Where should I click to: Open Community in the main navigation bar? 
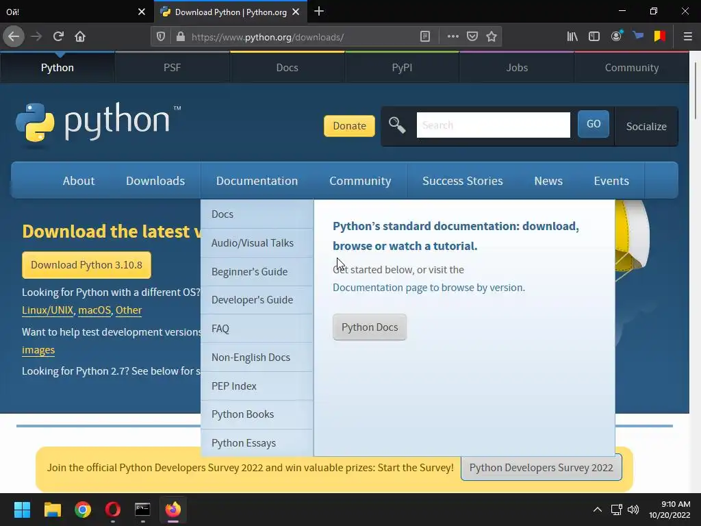coord(360,181)
